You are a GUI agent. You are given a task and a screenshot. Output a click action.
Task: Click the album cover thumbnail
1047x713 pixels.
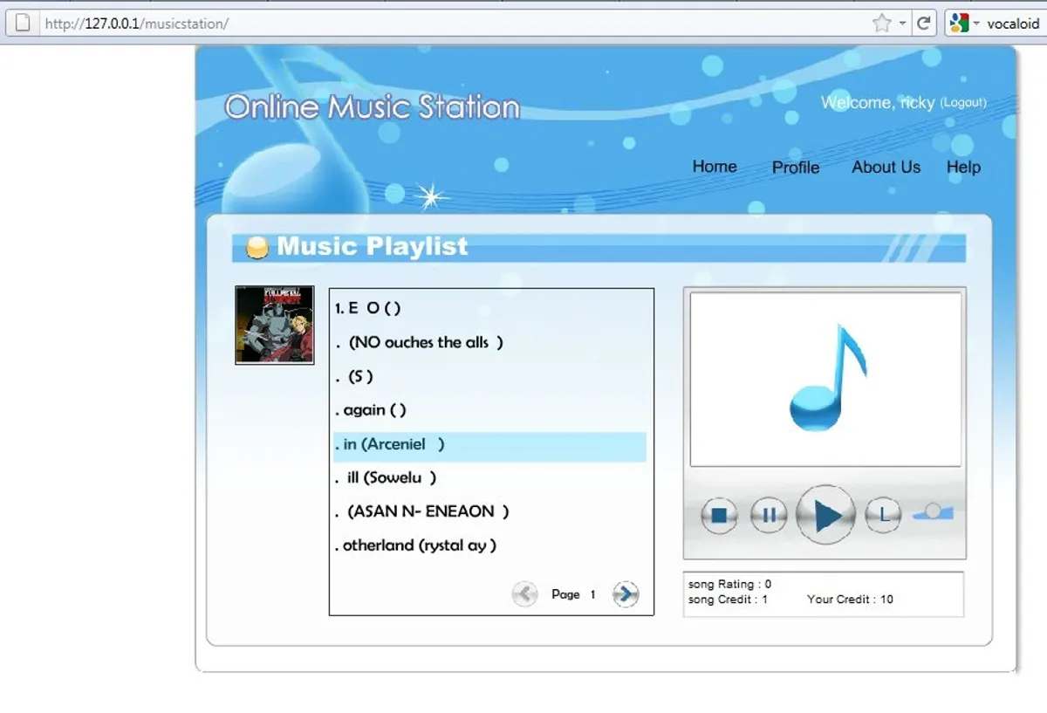(275, 325)
